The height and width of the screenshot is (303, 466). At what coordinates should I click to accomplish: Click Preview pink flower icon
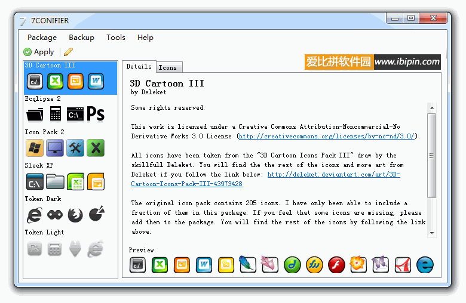coord(269,264)
